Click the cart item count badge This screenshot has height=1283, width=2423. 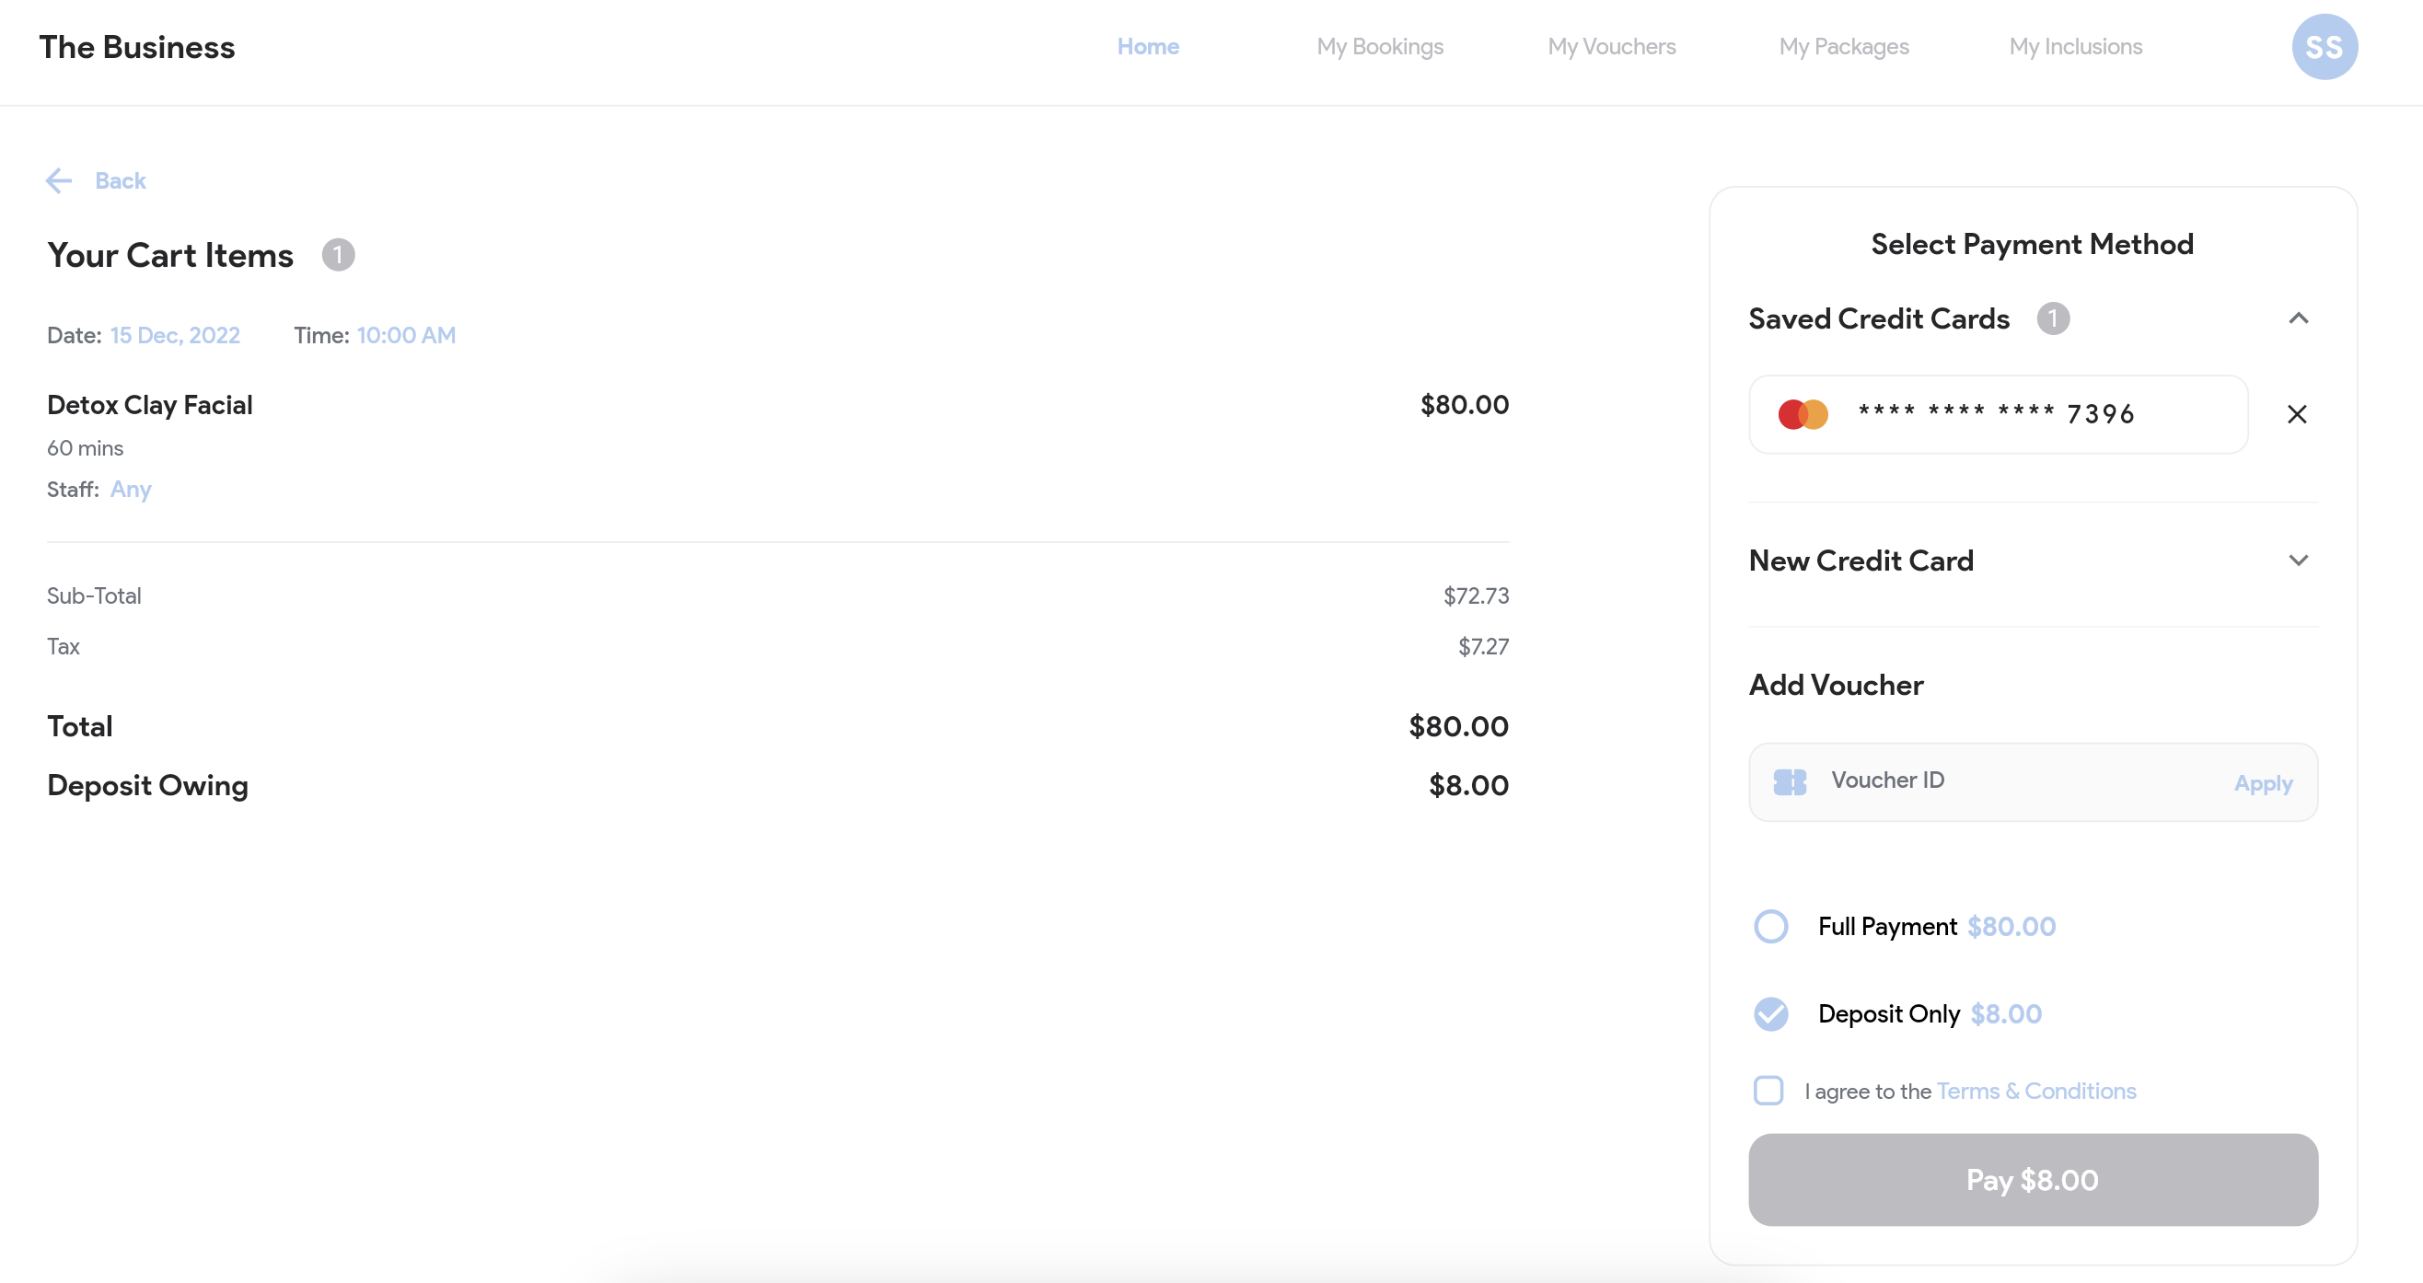point(339,255)
